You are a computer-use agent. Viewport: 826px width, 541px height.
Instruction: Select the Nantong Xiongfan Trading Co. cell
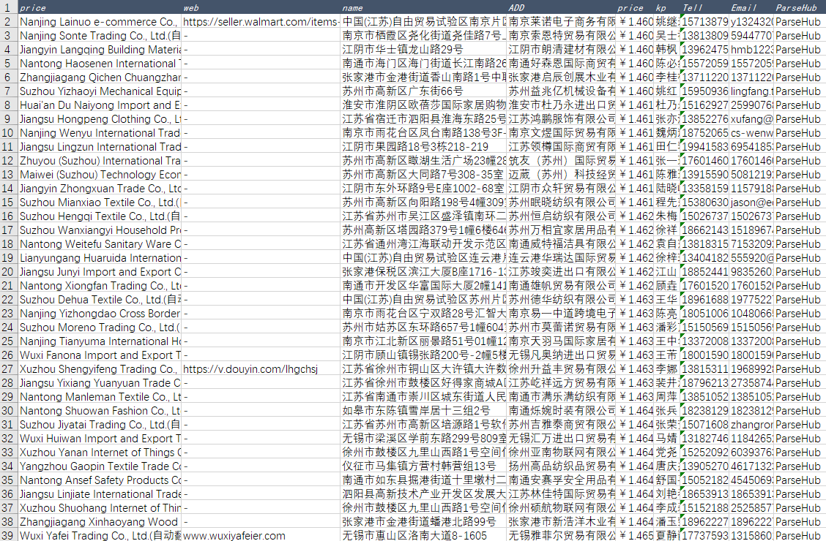click(100, 285)
